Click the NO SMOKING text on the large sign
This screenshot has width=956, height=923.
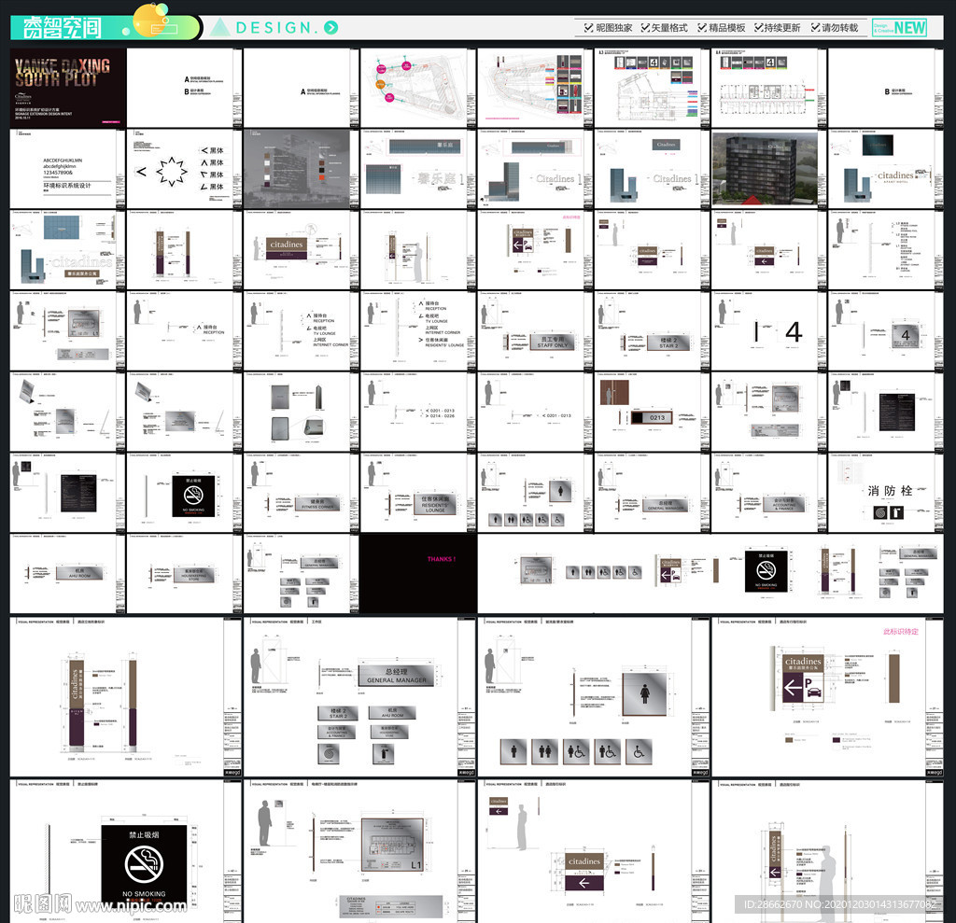144,894
